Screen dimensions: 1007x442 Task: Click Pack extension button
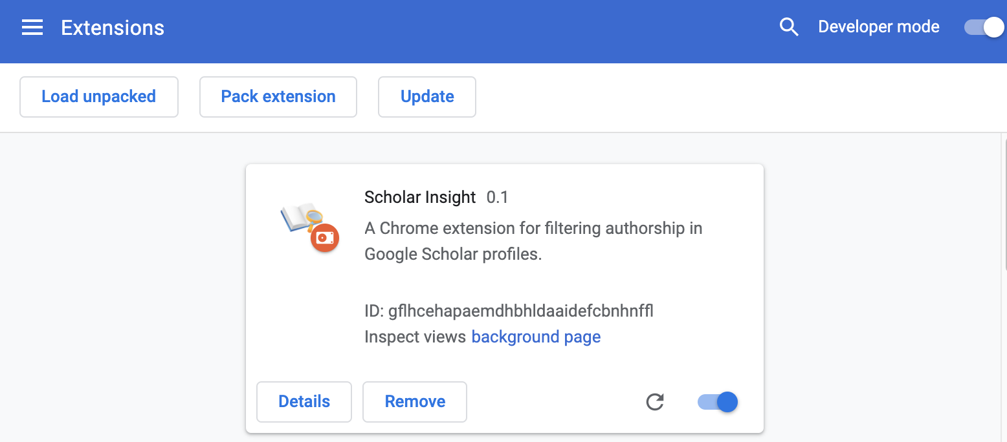point(278,97)
